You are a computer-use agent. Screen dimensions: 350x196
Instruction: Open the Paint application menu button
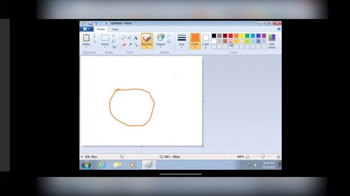click(x=86, y=29)
